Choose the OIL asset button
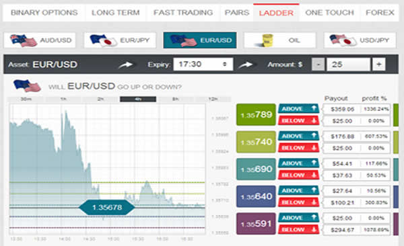This screenshot has height=246, width=404. pos(279,40)
